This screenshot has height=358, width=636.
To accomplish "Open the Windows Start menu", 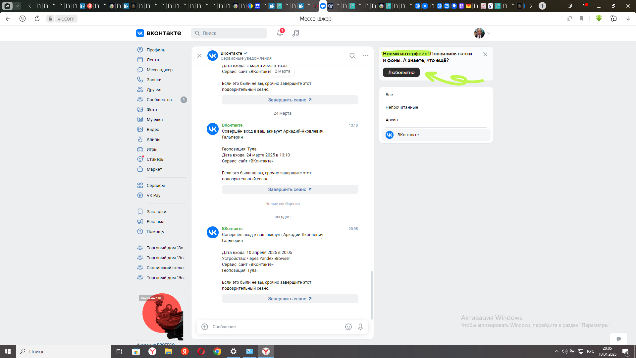I will point(8,351).
